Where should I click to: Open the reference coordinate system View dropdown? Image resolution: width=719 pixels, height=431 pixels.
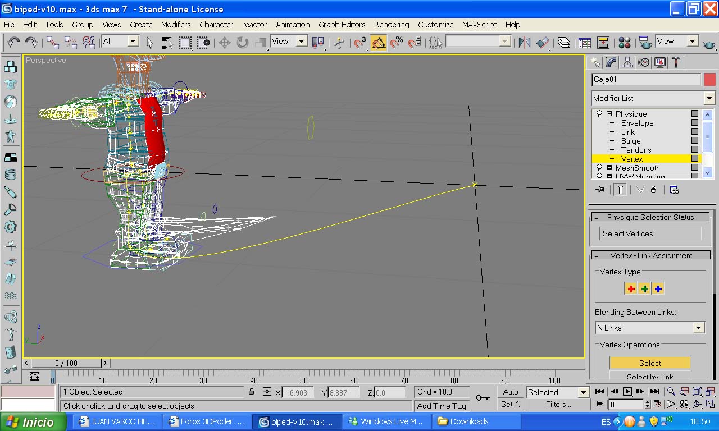[289, 41]
